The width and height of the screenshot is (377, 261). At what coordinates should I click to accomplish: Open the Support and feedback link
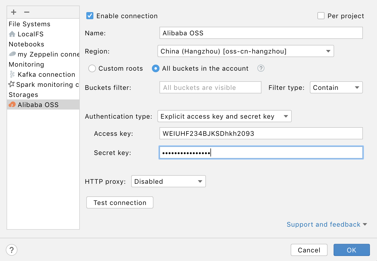point(324,224)
